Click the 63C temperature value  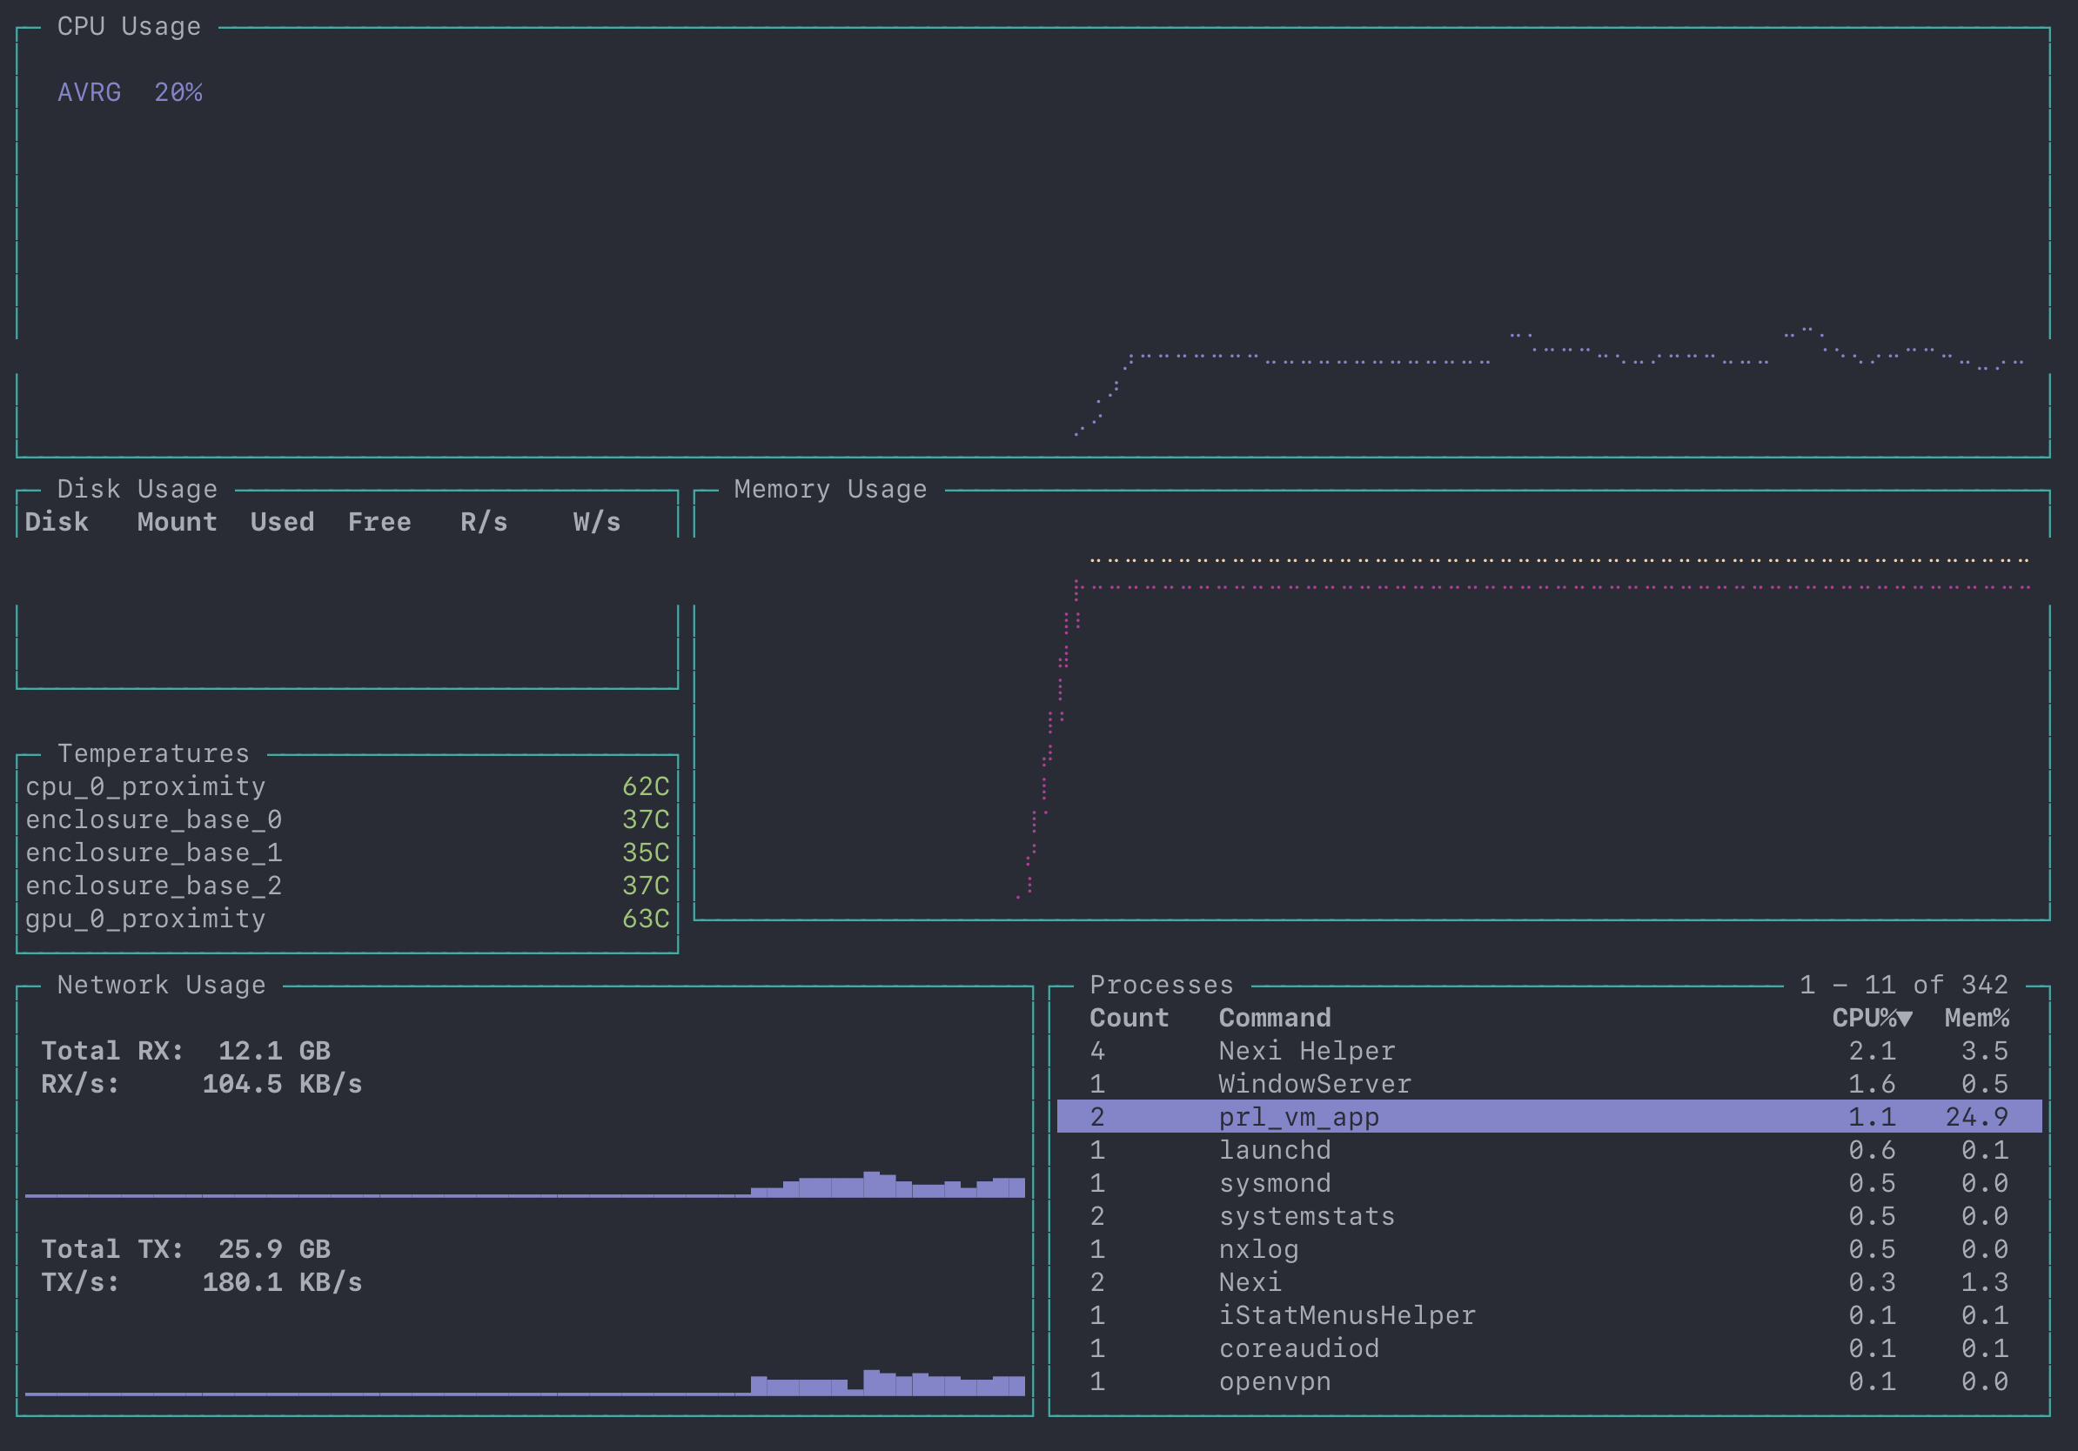coord(646,918)
